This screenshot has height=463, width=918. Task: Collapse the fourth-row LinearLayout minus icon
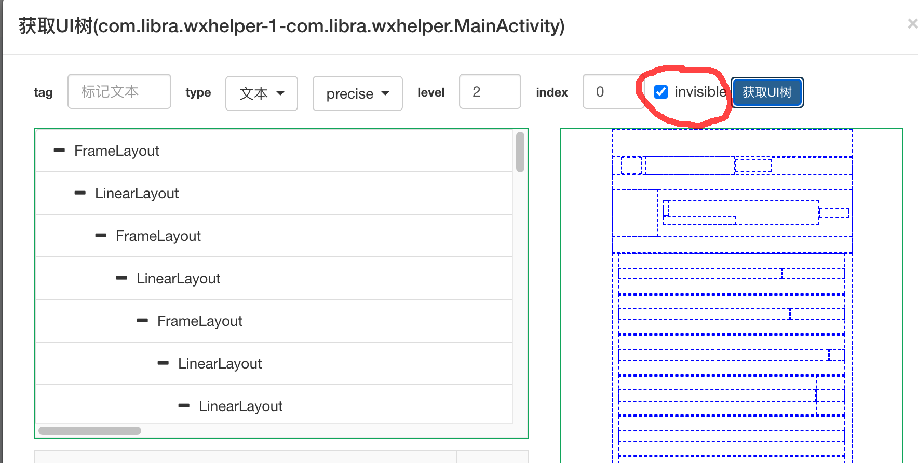[x=122, y=278]
